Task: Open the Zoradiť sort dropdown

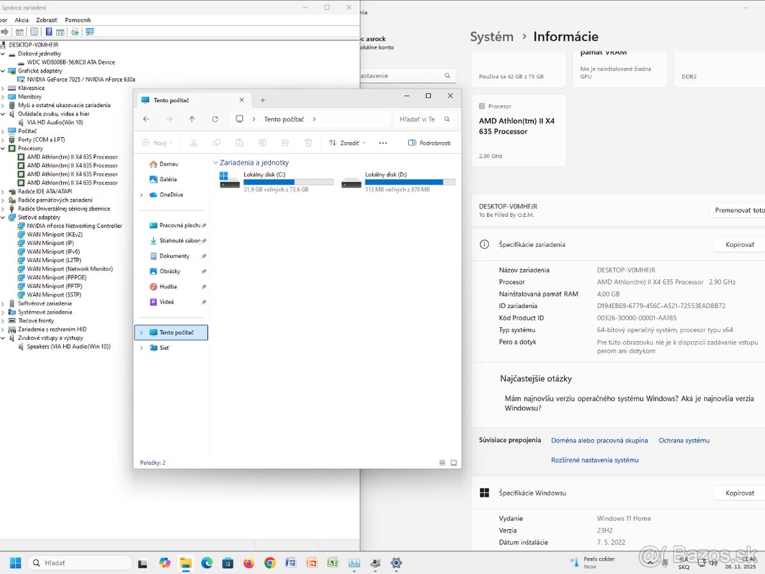Action: coord(347,143)
